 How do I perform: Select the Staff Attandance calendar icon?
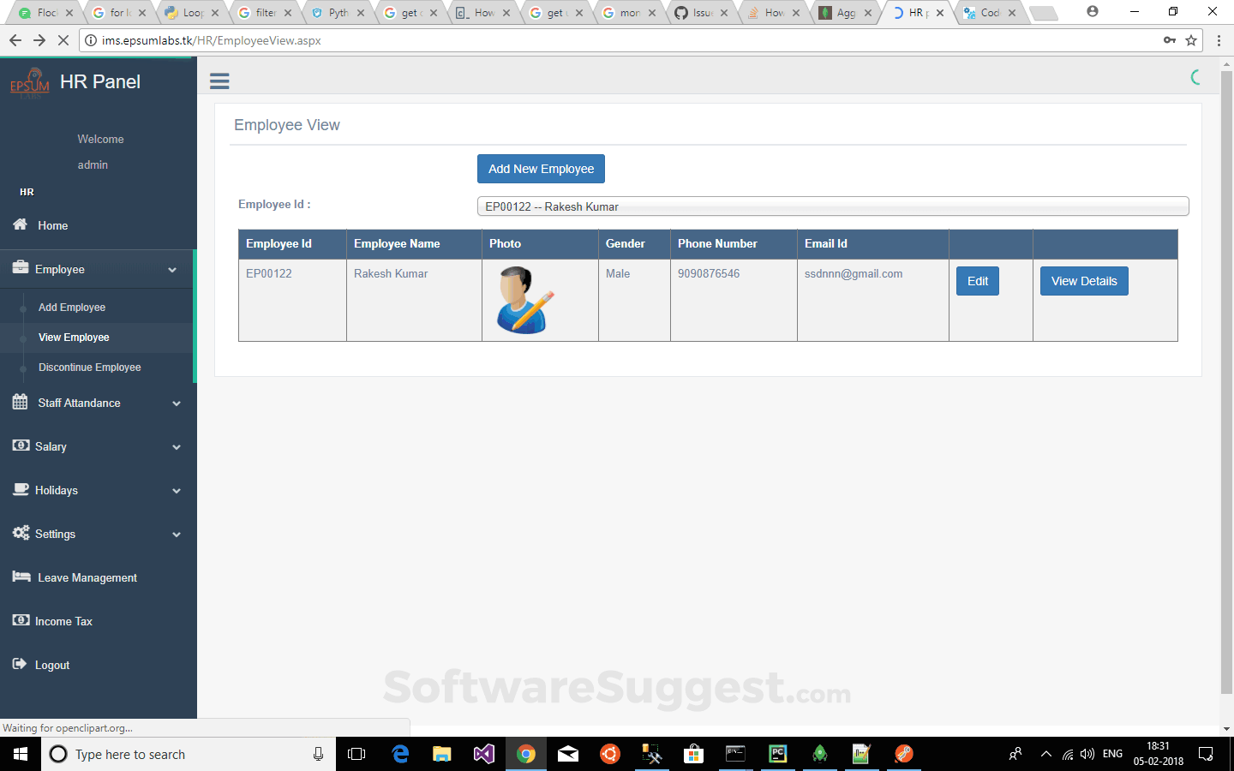[19, 403]
